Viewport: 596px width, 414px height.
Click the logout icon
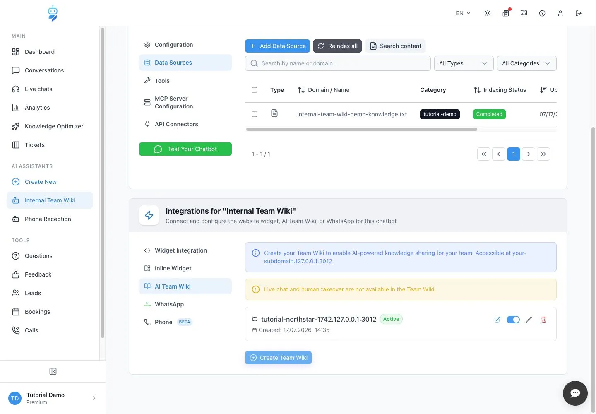[579, 13]
